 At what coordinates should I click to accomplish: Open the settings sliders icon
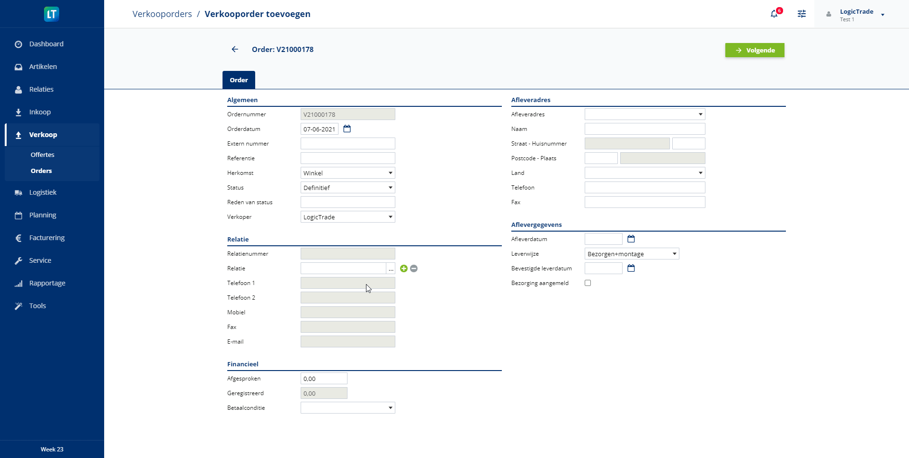pos(802,14)
